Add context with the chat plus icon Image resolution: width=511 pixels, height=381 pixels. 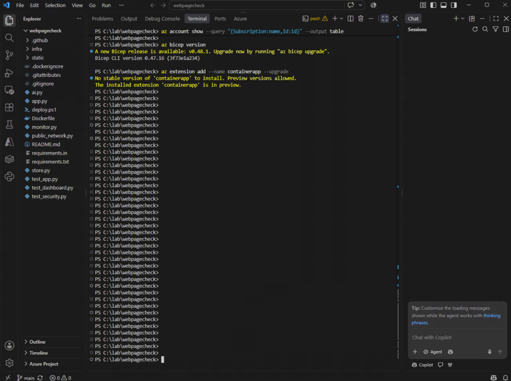(415, 352)
